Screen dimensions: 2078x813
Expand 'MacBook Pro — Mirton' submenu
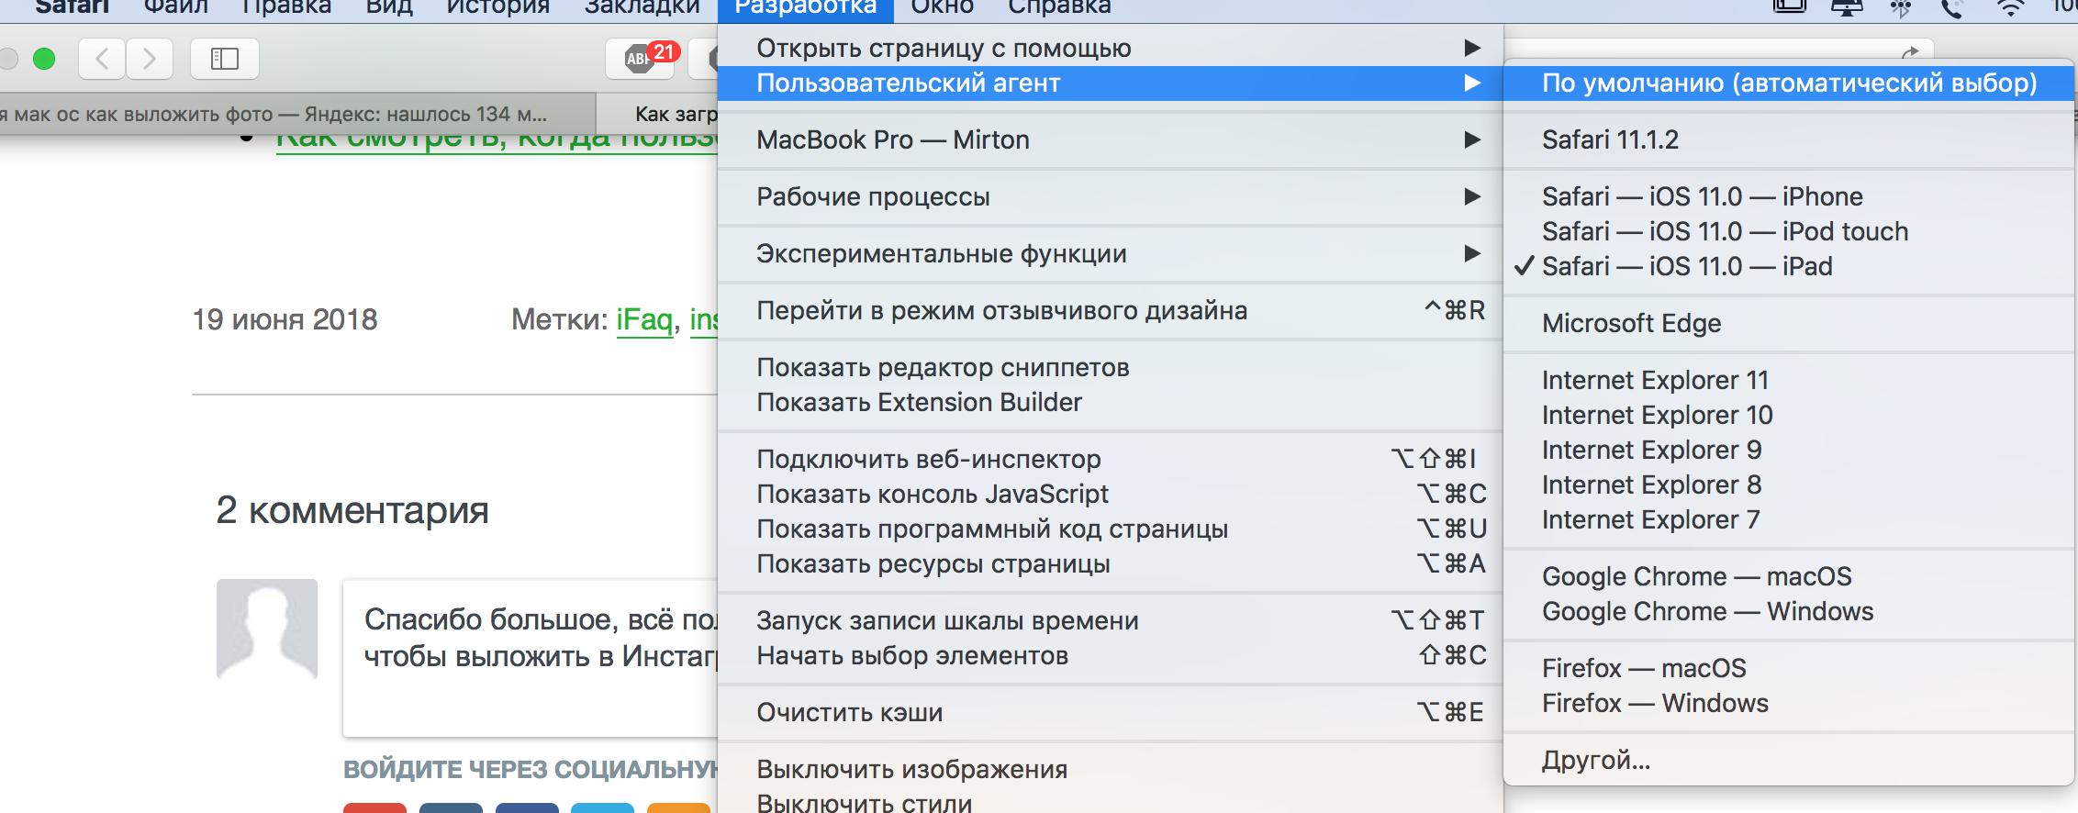[1110, 139]
